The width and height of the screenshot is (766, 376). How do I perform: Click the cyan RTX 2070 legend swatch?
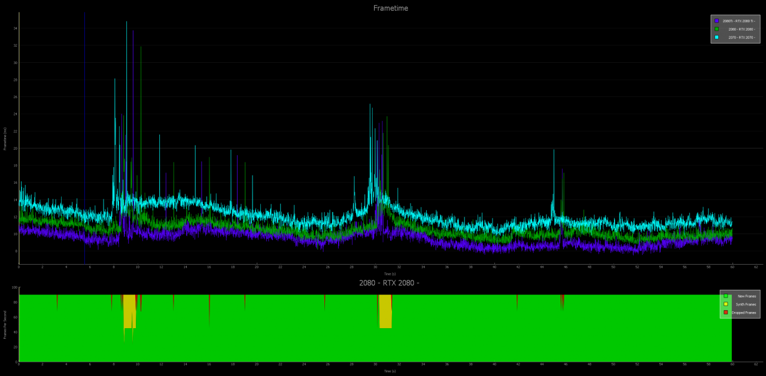[x=716, y=37]
